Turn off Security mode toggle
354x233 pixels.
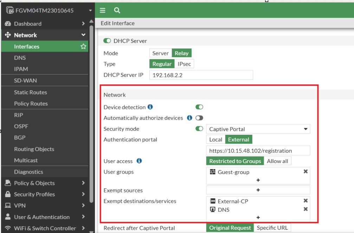[x=199, y=129]
